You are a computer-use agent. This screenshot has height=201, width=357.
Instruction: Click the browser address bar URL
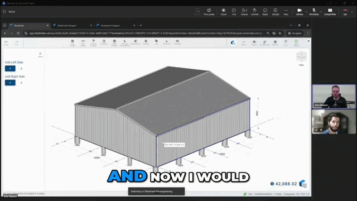tap(146, 33)
